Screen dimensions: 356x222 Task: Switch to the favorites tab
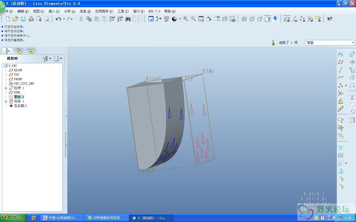coord(31,51)
